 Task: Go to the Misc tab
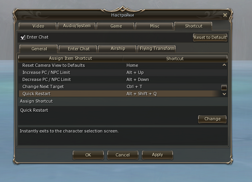click(x=155, y=26)
